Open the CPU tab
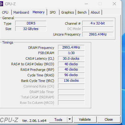125x125 pixels. pyautogui.click(x=5, y=12)
